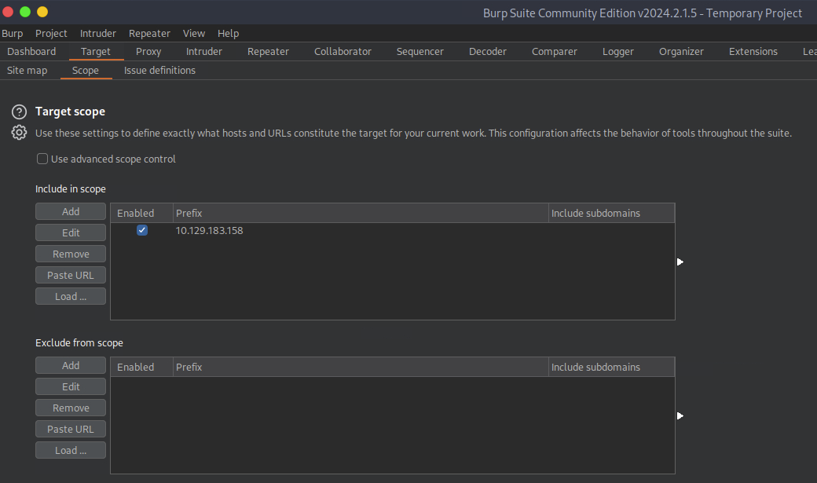
Task: Click Load under Exclude from scope
Action: (71, 451)
